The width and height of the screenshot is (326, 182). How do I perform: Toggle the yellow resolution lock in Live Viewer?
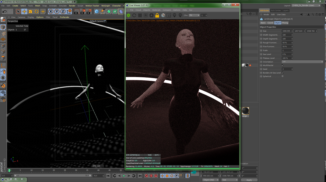157,15
